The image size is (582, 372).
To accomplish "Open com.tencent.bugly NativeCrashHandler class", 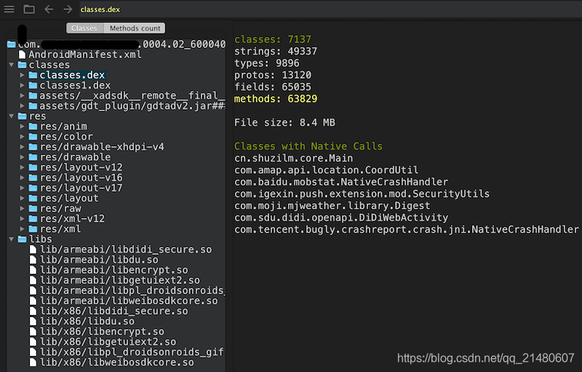I will point(407,230).
